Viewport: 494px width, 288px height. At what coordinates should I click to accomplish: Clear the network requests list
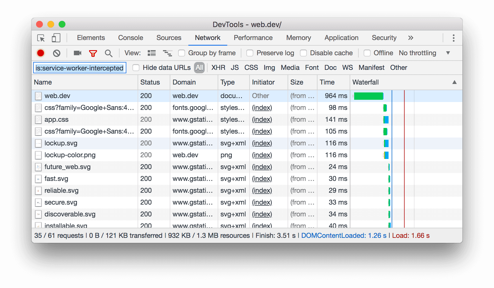[57, 53]
